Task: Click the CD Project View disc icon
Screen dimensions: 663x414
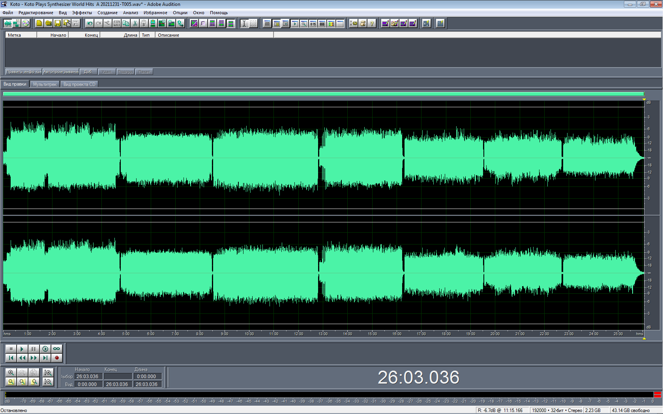Action: click(x=26, y=23)
